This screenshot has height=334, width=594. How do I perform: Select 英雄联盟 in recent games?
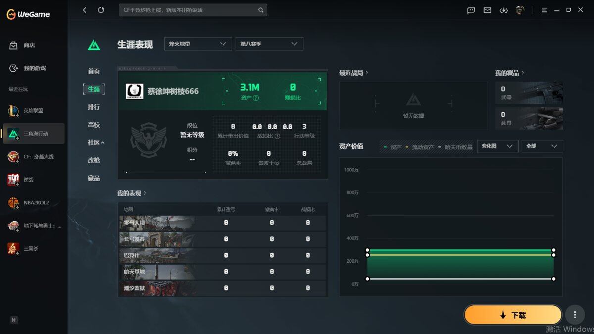tap(34, 110)
